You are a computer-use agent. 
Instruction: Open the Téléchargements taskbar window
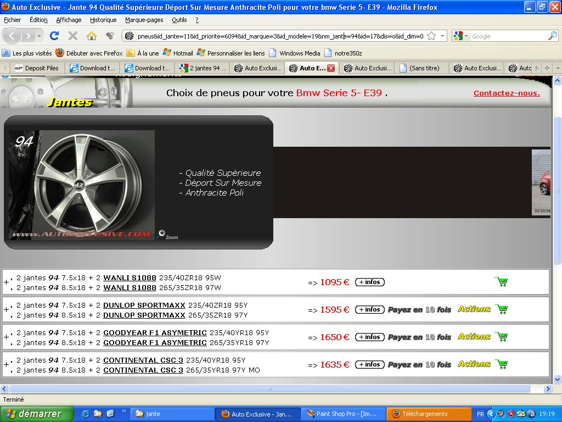[429, 414]
